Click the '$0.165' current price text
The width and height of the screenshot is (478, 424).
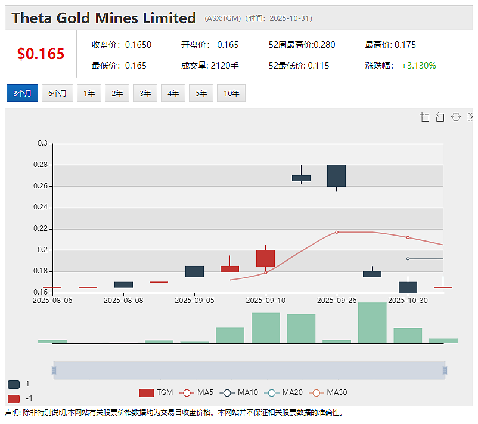click(x=41, y=54)
